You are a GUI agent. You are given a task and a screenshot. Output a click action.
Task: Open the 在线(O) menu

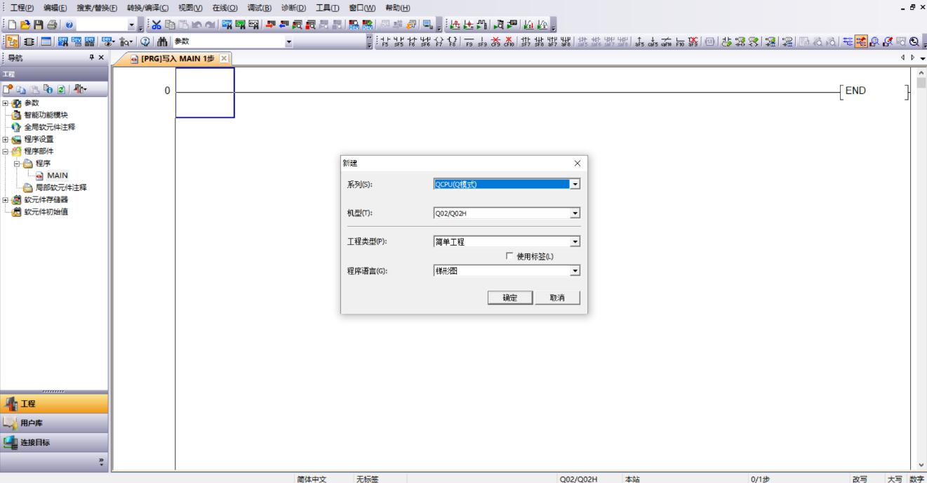[x=225, y=7]
